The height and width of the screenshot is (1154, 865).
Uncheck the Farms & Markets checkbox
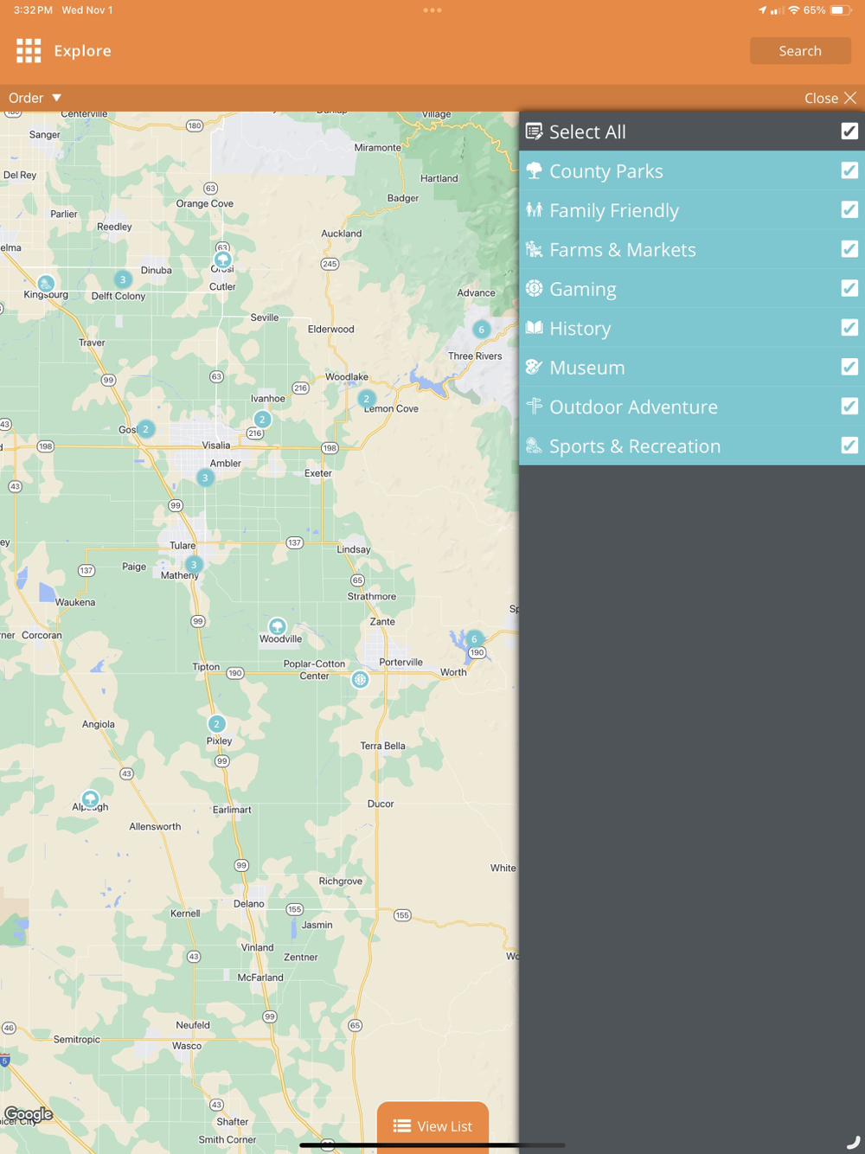pos(849,249)
